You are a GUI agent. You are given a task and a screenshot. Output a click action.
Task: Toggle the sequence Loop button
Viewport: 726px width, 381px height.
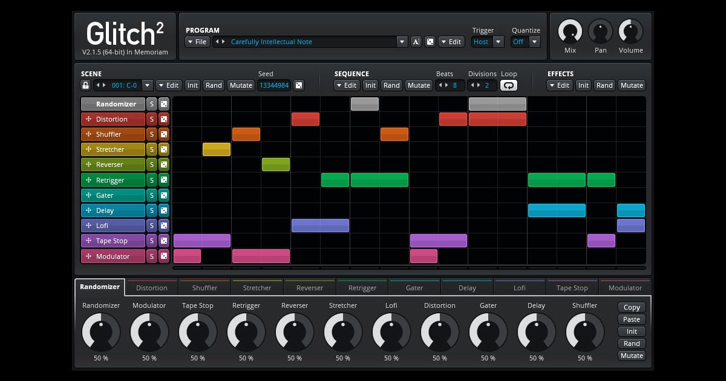point(509,85)
